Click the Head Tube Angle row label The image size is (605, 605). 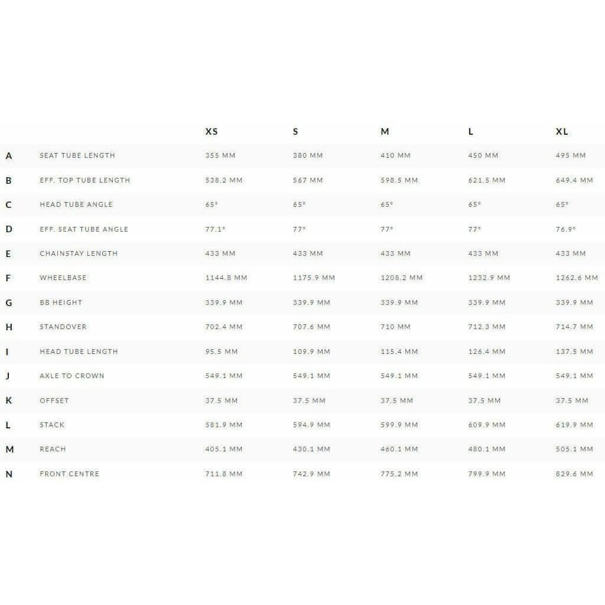click(x=76, y=204)
